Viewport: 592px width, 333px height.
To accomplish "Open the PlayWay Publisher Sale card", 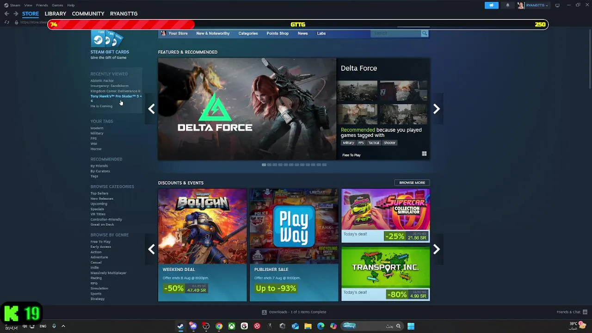I will pos(294,245).
